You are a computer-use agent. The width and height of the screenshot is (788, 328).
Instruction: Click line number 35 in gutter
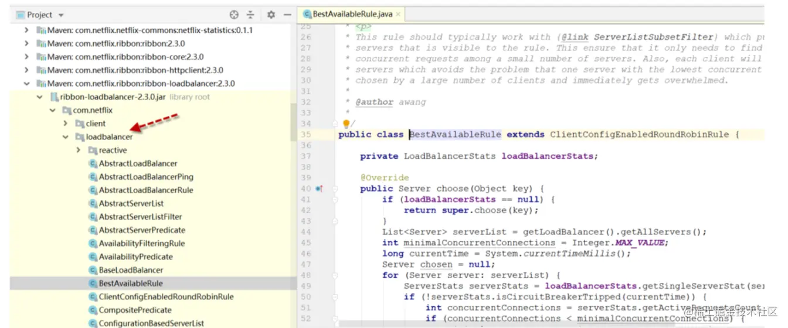[x=305, y=135]
